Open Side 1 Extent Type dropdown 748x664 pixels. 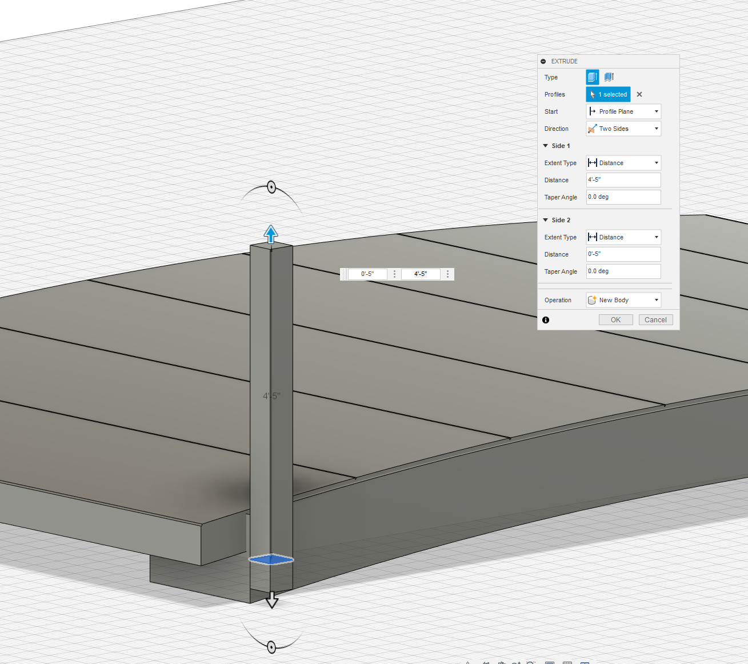point(623,163)
